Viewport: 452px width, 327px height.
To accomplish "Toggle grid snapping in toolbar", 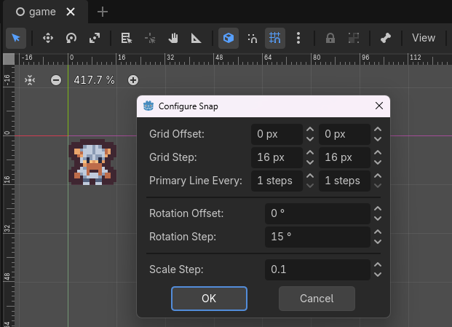I will pyautogui.click(x=274, y=38).
